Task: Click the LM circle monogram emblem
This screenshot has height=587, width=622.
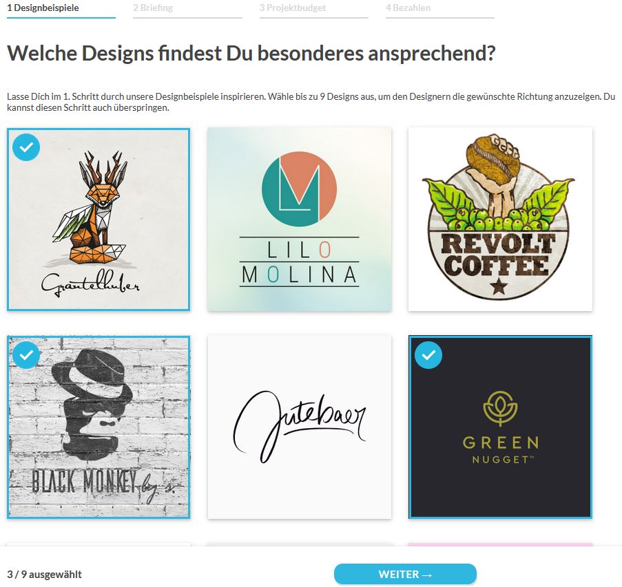Action: [x=300, y=189]
